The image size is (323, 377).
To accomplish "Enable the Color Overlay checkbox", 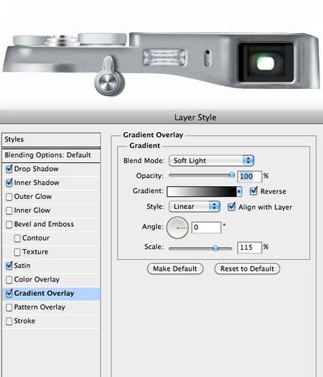I will pyautogui.click(x=9, y=279).
